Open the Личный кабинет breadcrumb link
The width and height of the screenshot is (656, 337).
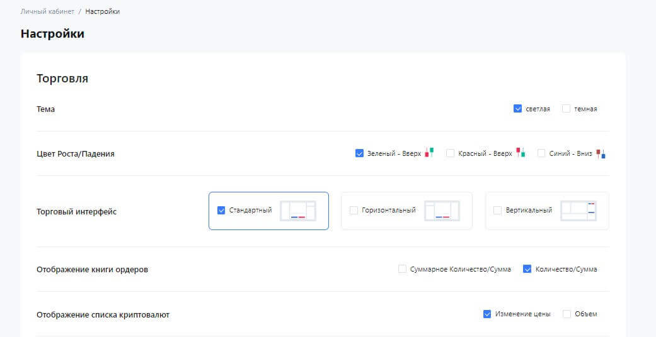47,11
